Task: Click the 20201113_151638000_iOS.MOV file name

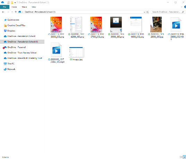Action: coord(177,37)
